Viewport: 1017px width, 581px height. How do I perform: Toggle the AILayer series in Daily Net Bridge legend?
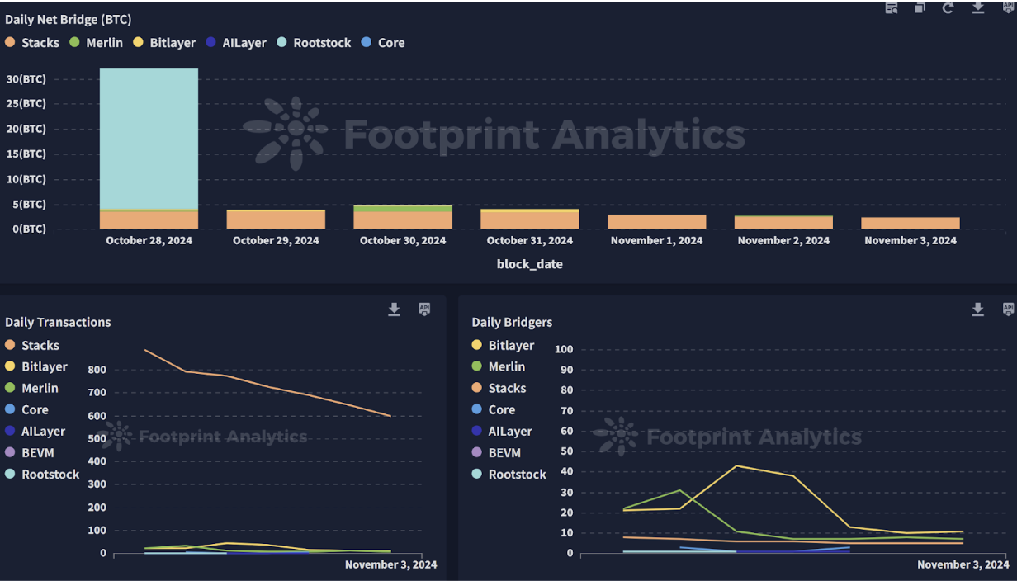235,42
